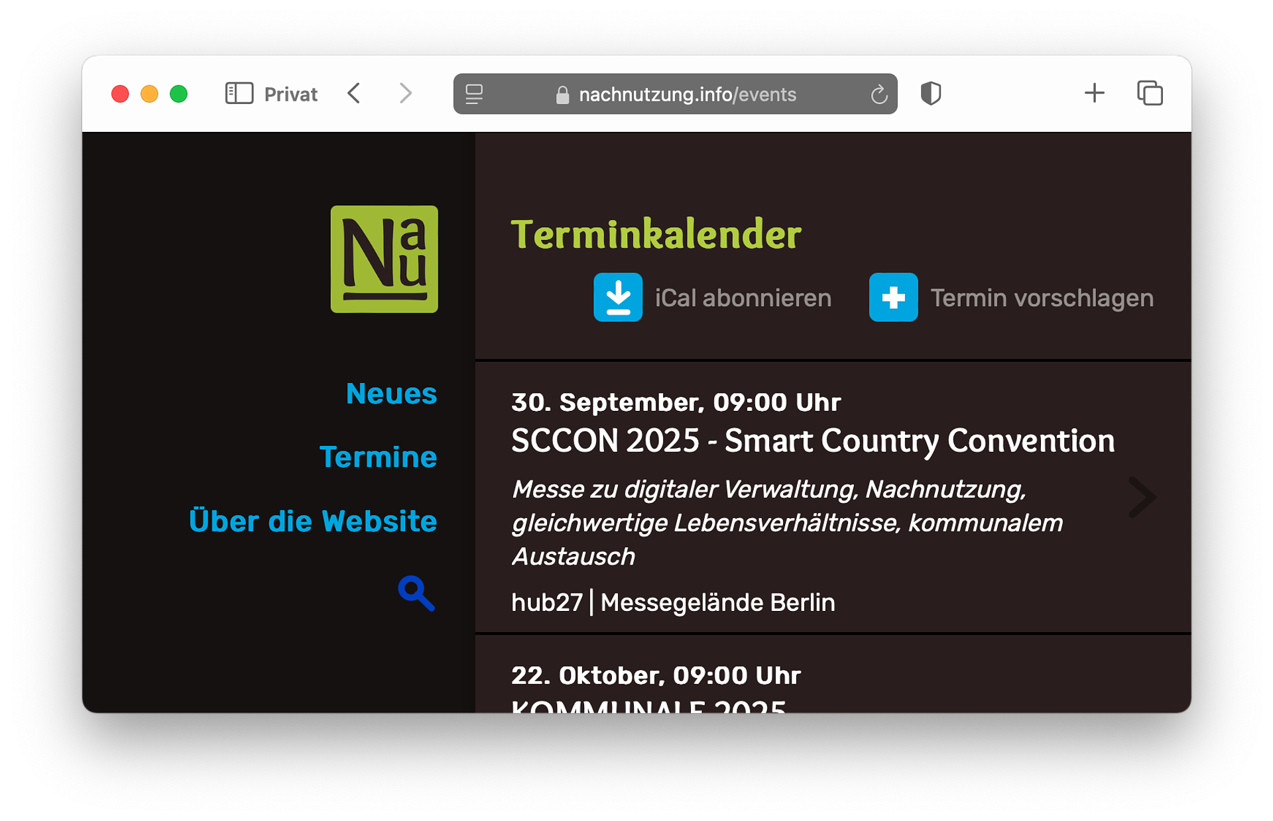Click the green Nau site logo
This screenshot has height=821, width=1273.
coord(384,258)
